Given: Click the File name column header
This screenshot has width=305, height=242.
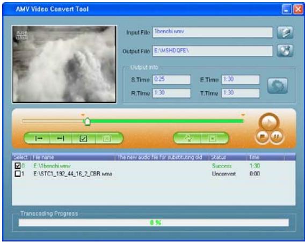Looking at the screenshot, I should pyautogui.click(x=72, y=157).
